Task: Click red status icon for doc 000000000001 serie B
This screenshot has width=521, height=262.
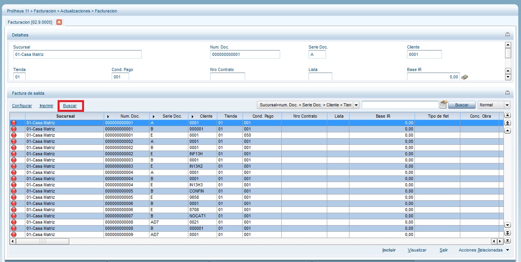Action: (14, 129)
